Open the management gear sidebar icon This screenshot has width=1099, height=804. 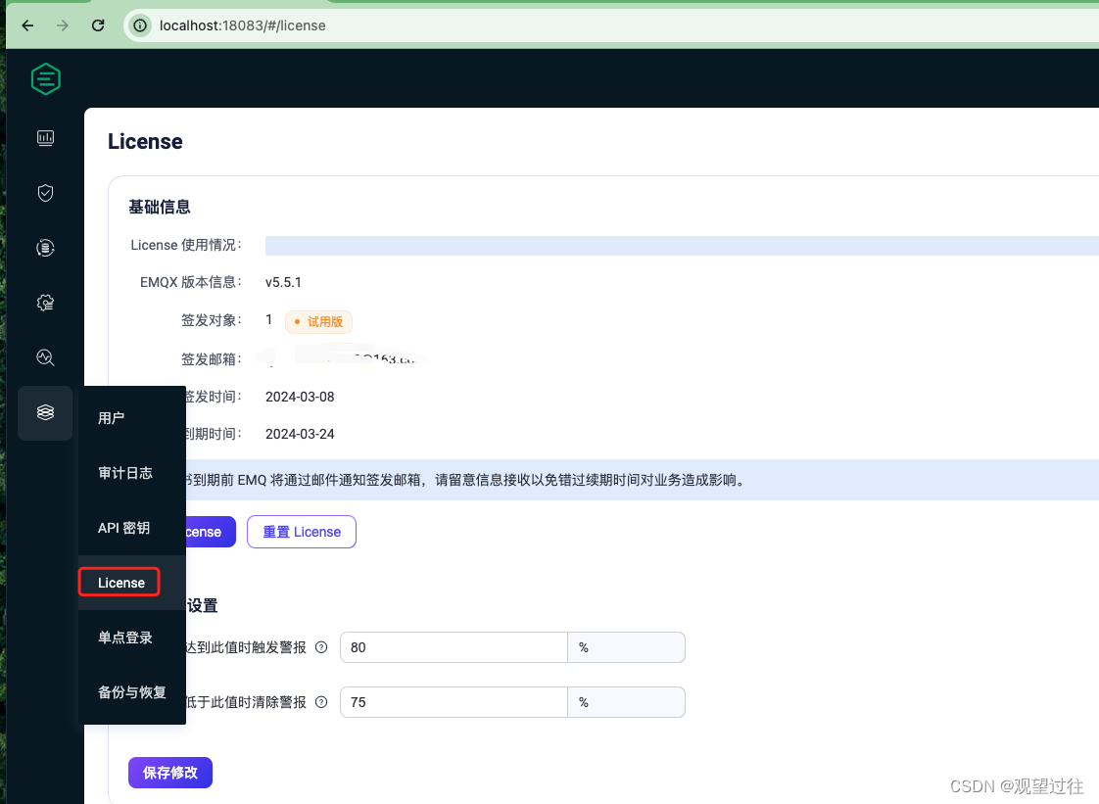tap(46, 303)
